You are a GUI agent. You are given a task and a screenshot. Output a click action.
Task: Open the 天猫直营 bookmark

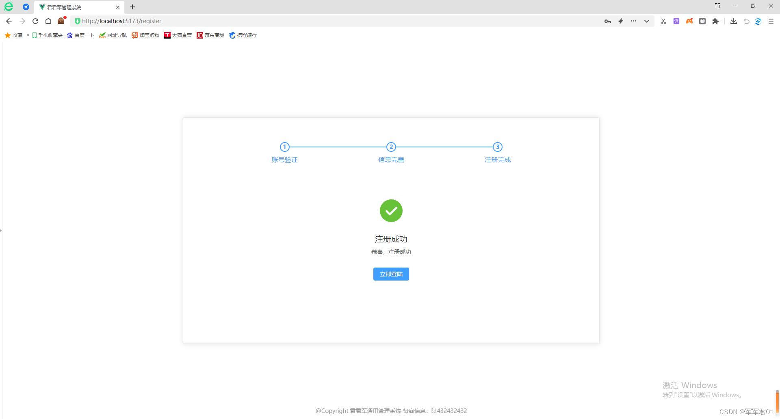pos(178,35)
